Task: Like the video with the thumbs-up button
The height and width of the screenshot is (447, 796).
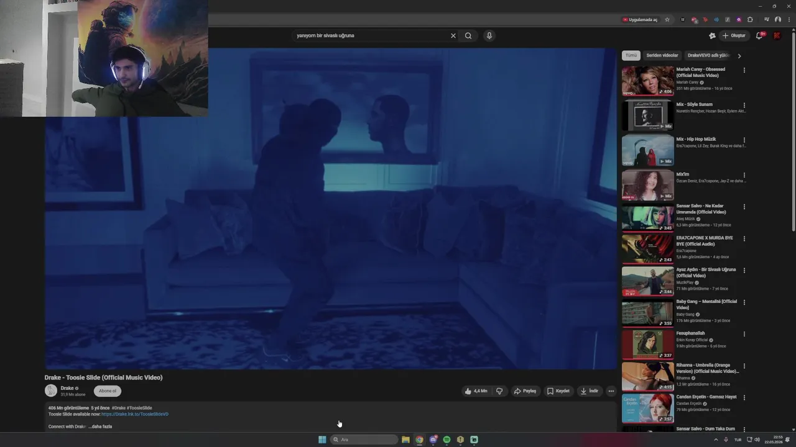Action: coord(476,391)
